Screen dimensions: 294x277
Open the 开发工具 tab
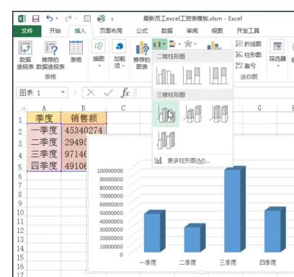pos(248,31)
